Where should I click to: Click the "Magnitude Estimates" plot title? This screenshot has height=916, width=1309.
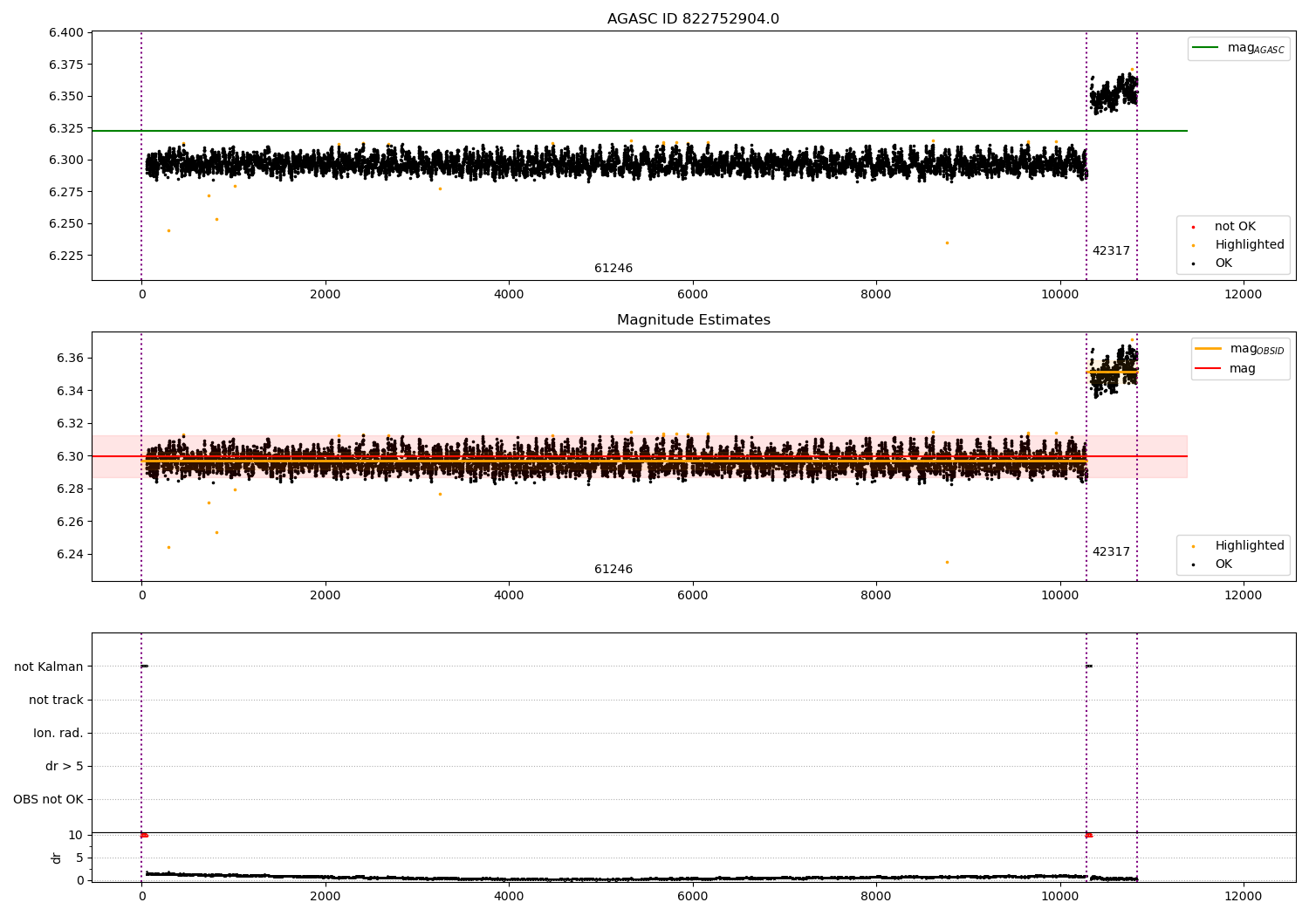[693, 320]
